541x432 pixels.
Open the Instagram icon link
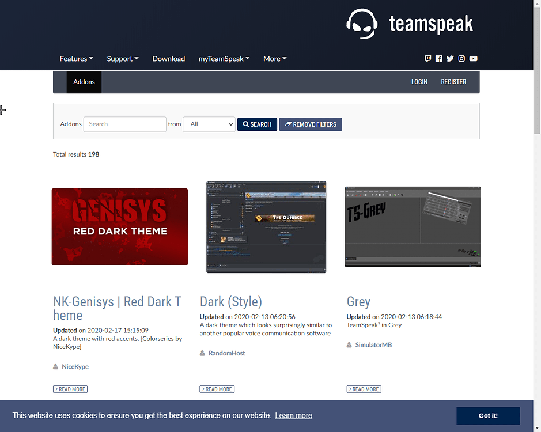coord(461,58)
